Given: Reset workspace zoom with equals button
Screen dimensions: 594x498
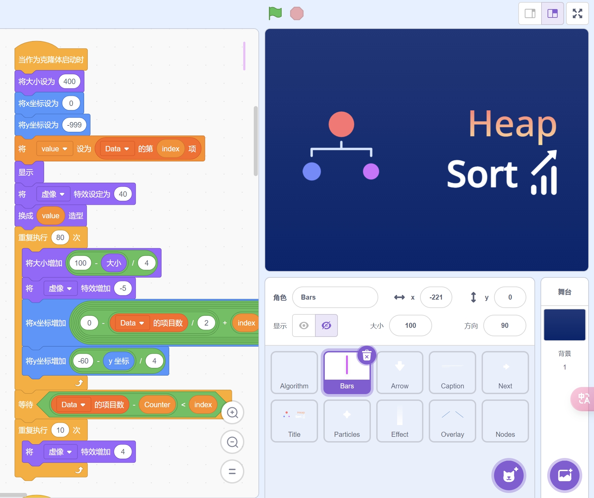Looking at the screenshot, I should (x=232, y=471).
